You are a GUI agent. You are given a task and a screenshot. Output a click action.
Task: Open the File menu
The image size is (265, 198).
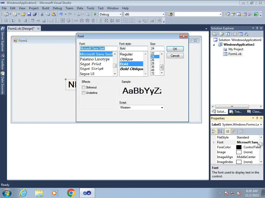(4, 8)
